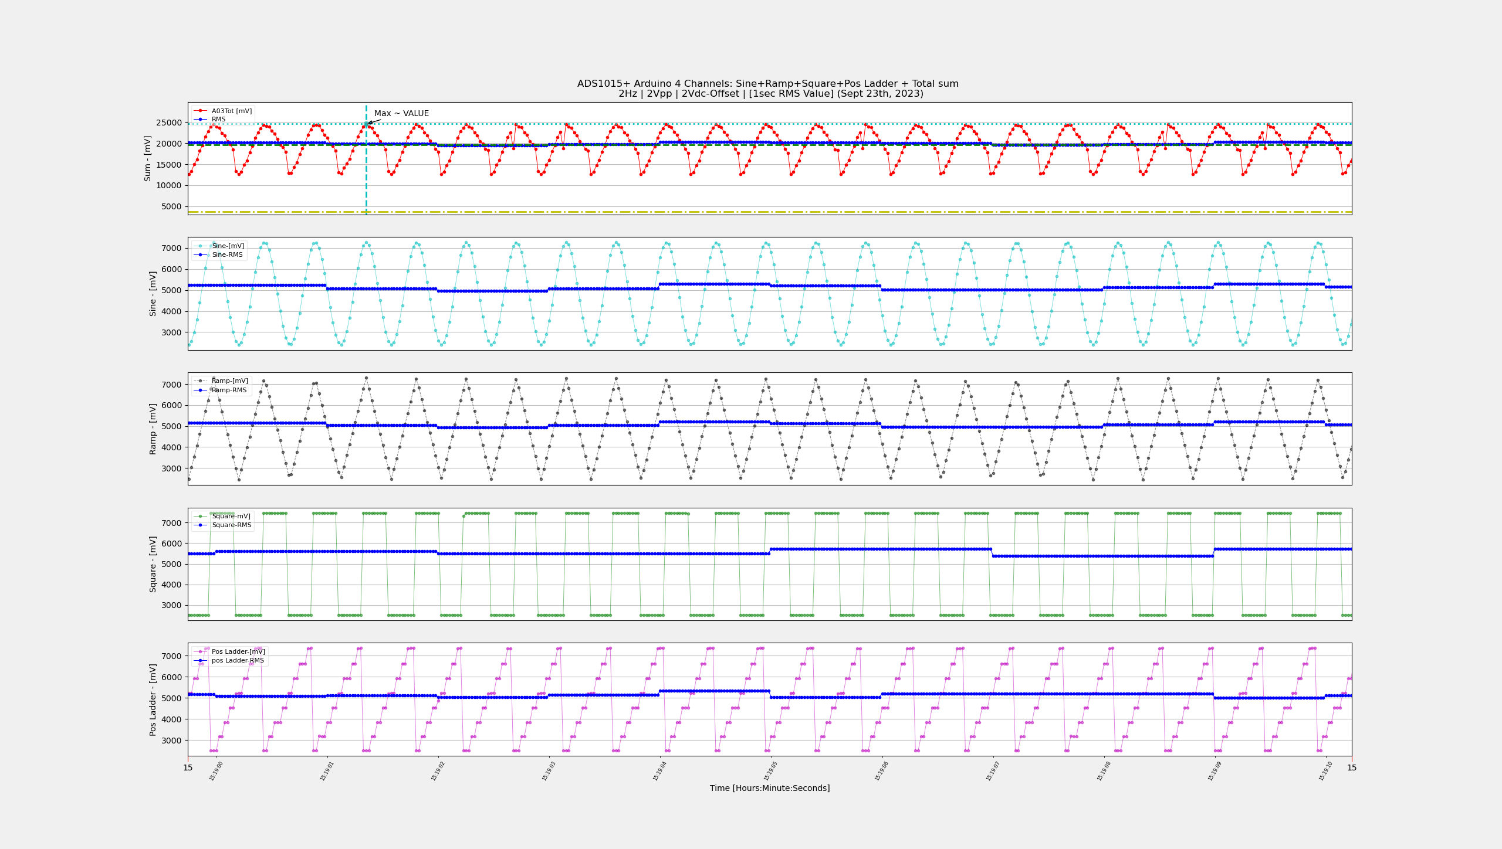Click the '15:19:08' time tick label
1502x849 pixels.
1104,771
